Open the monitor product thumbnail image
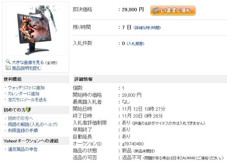The height and width of the screenshot is (163, 227). click(x=36, y=30)
